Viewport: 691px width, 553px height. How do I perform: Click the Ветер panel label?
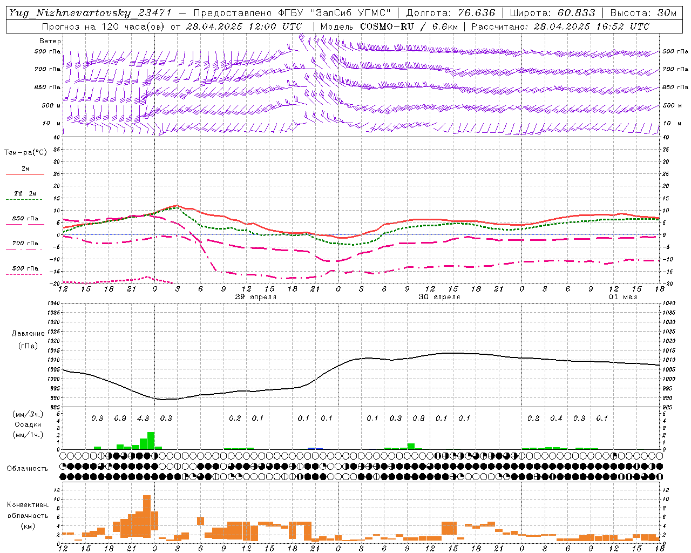point(50,41)
